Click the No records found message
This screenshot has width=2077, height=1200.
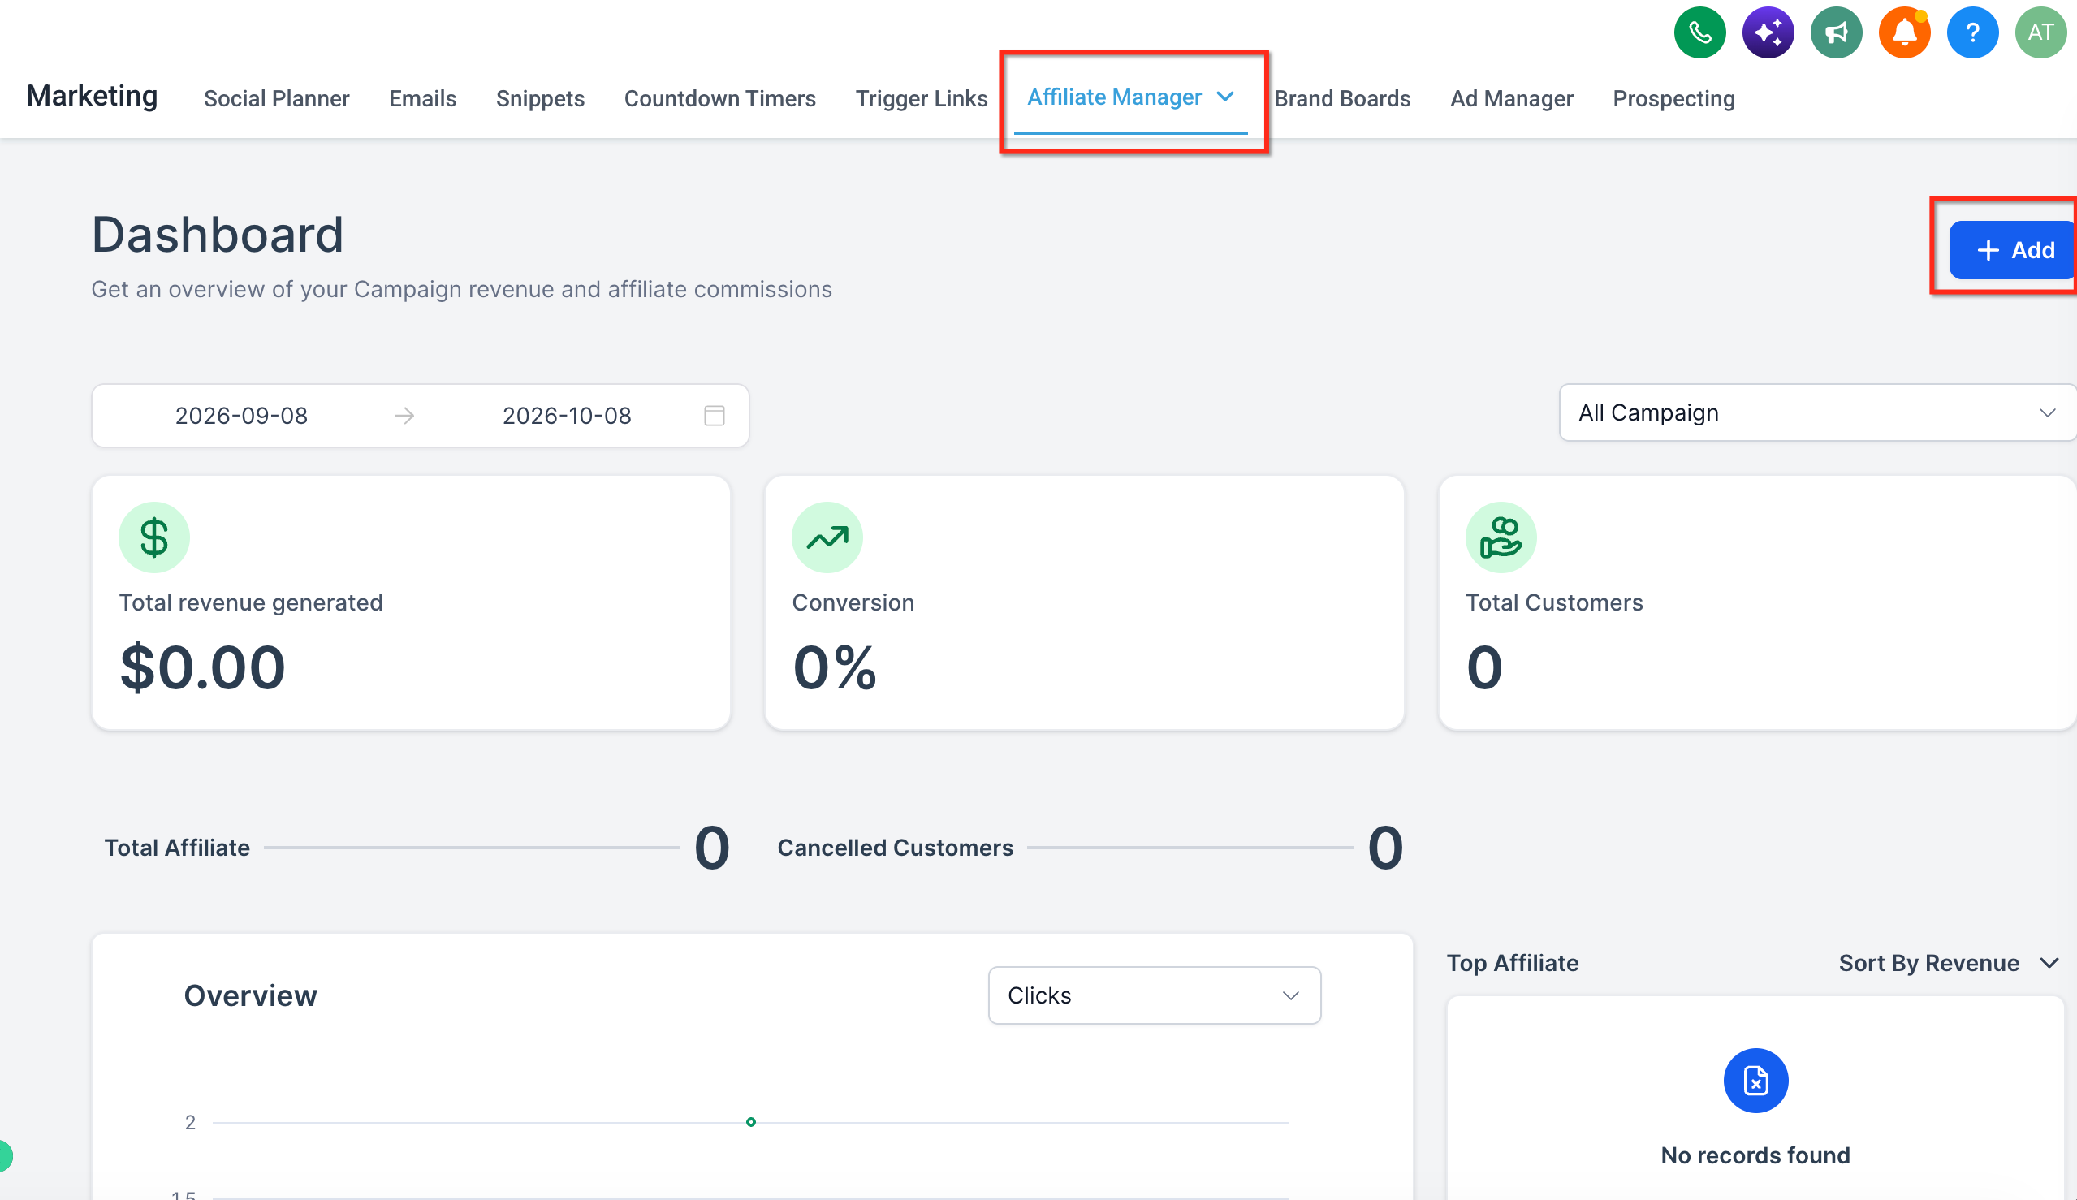1755,1155
